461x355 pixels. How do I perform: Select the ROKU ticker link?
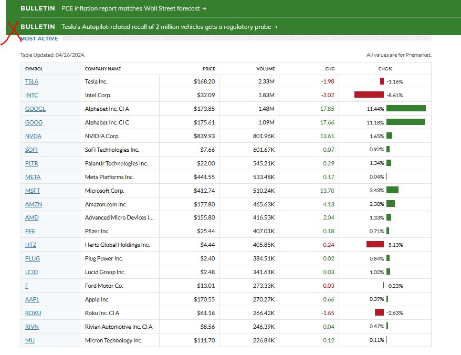coord(33,313)
